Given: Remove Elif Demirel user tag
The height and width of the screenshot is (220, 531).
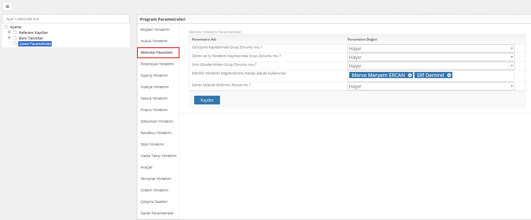Looking at the screenshot, I should pyautogui.click(x=449, y=75).
